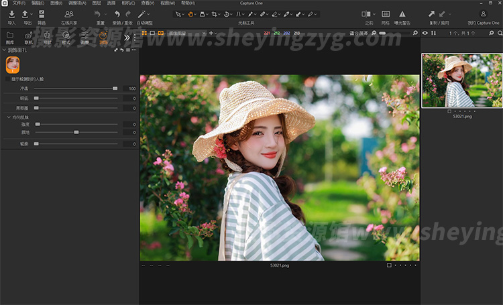Open the Live Share (在线共享) icon

coord(70,14)
